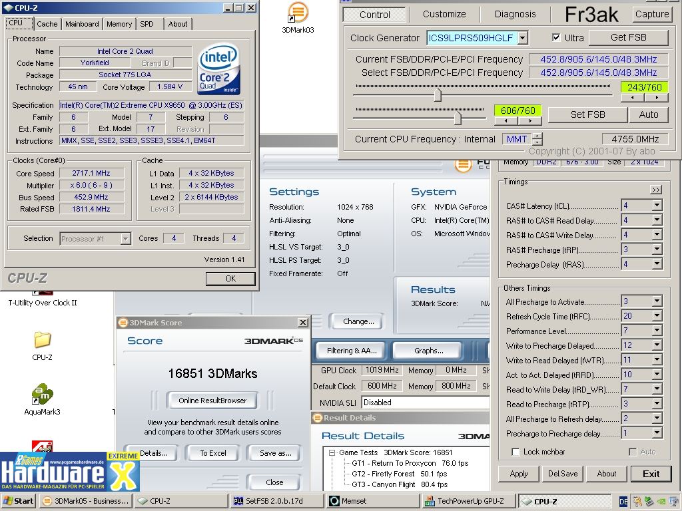
Task: Toggle the Lock mchbar checkbox in Memset
Action: coord(516,452)
